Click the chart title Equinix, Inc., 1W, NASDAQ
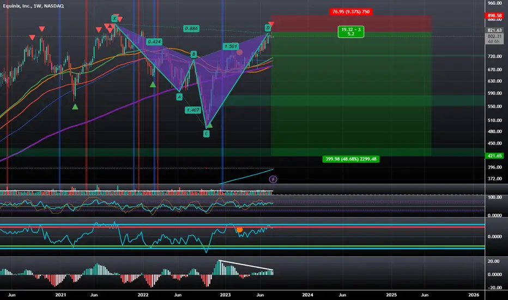The width and height of the screenshot is (508, 300). pyautogui.click(x=33, y=6)
